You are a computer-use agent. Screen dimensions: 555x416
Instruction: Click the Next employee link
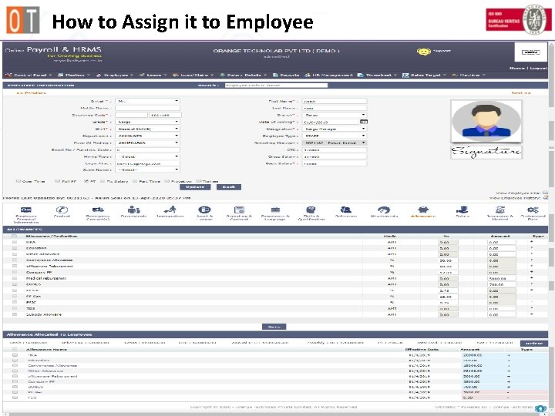click(x=521, y=93)
